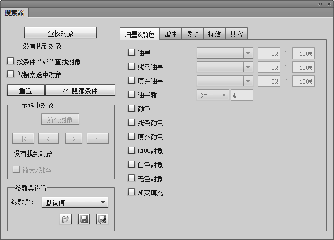
Task: Open the 特效 tab
Action: (214, 34)
